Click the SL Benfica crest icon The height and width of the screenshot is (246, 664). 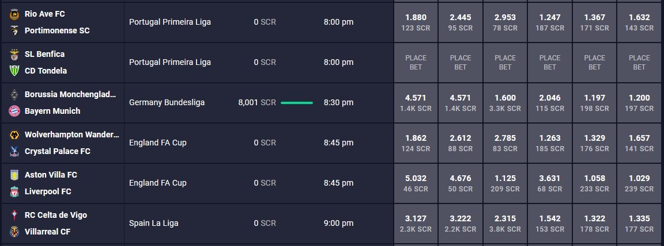(14, 55)
